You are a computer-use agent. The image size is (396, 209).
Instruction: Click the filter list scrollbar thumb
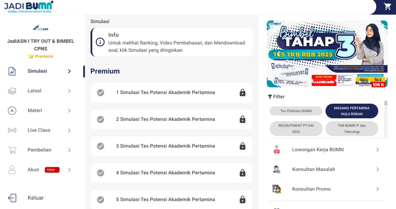[386, 103]
